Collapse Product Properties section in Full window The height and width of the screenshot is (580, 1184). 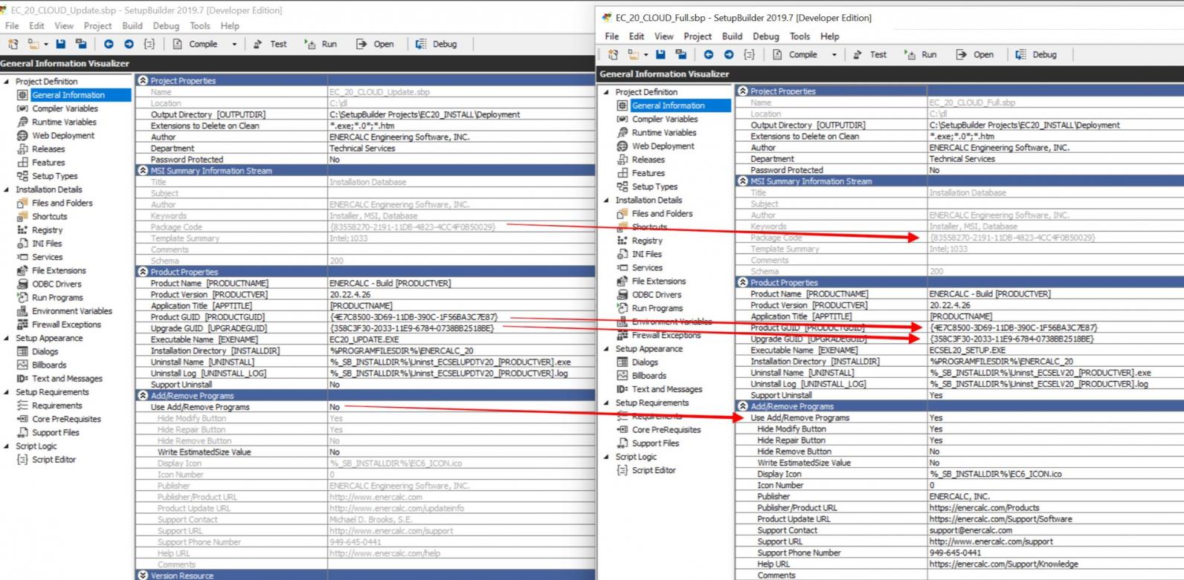point(742,282)
